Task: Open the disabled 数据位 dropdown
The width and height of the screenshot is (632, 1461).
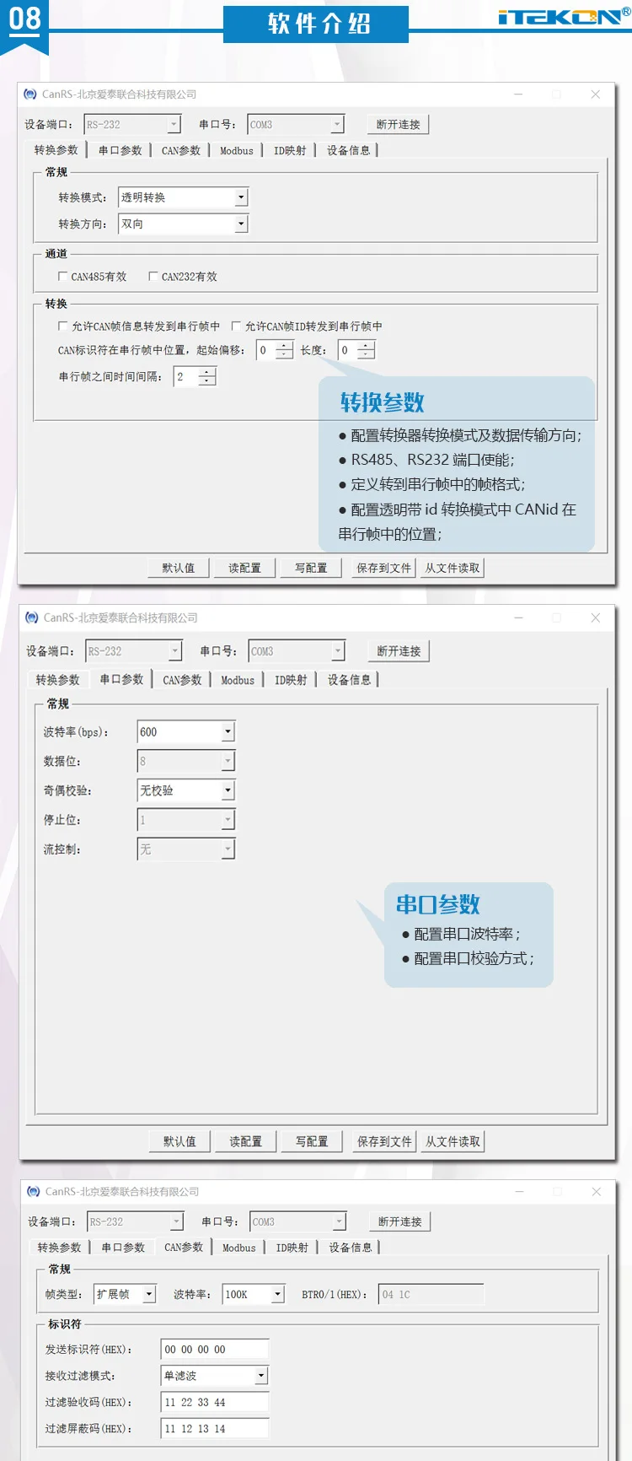Action: (186, 761)
